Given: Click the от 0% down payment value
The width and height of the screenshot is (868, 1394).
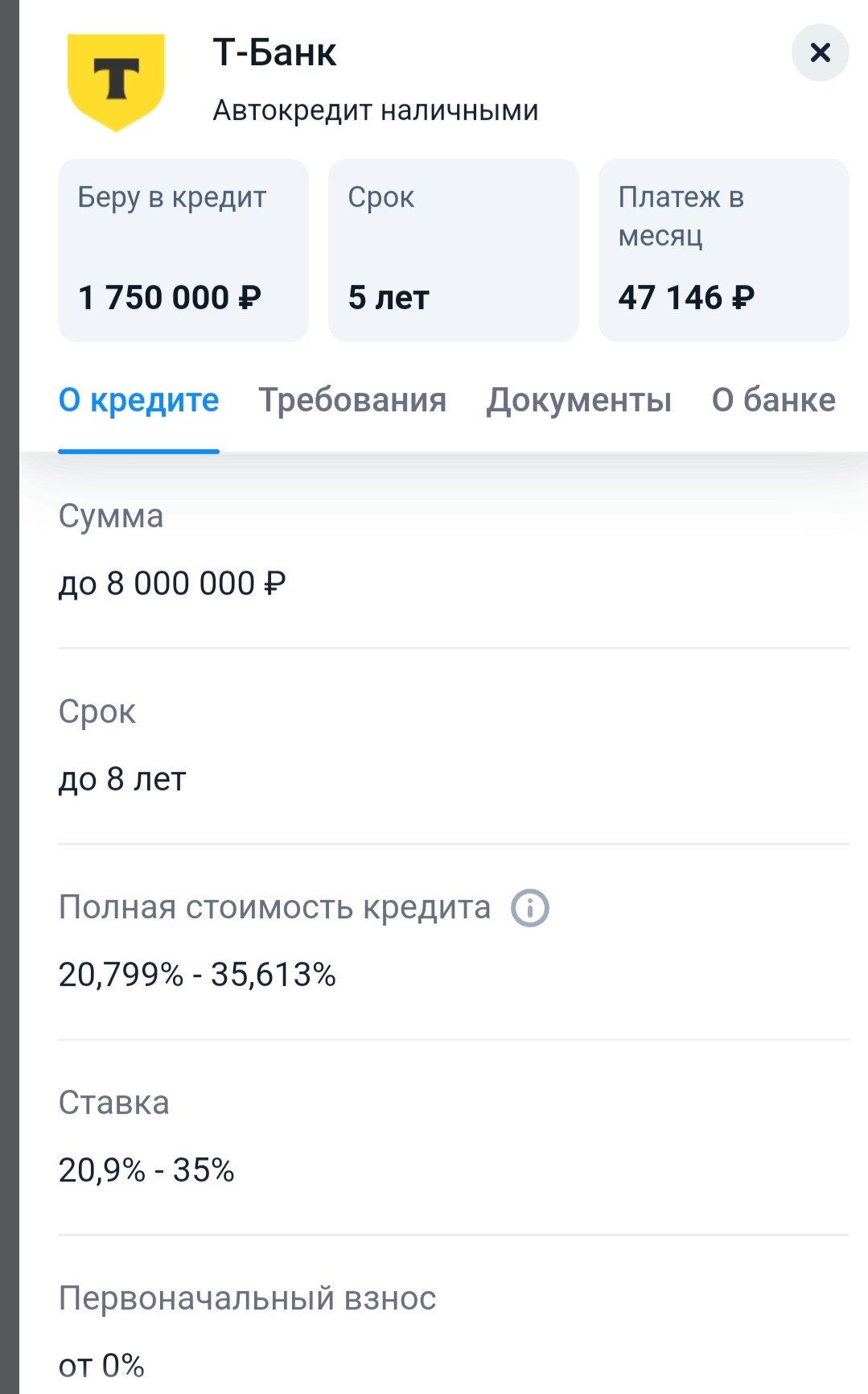Looking at the screenshot, I should click(101, 1365).
